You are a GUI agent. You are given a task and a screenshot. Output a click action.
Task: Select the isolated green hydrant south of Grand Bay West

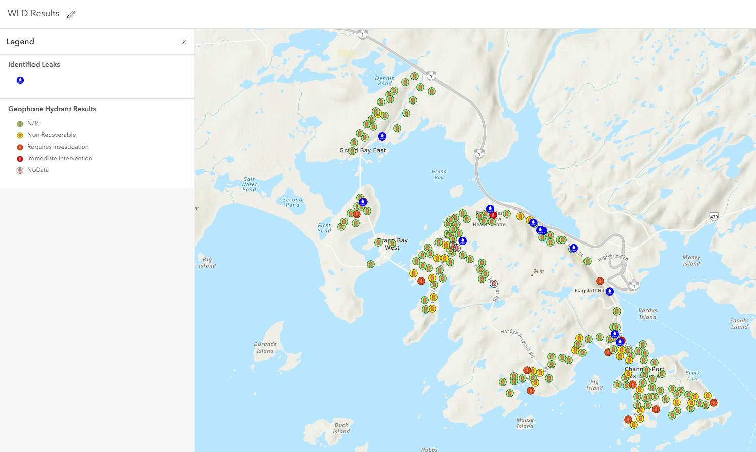[x=371, y=264]
